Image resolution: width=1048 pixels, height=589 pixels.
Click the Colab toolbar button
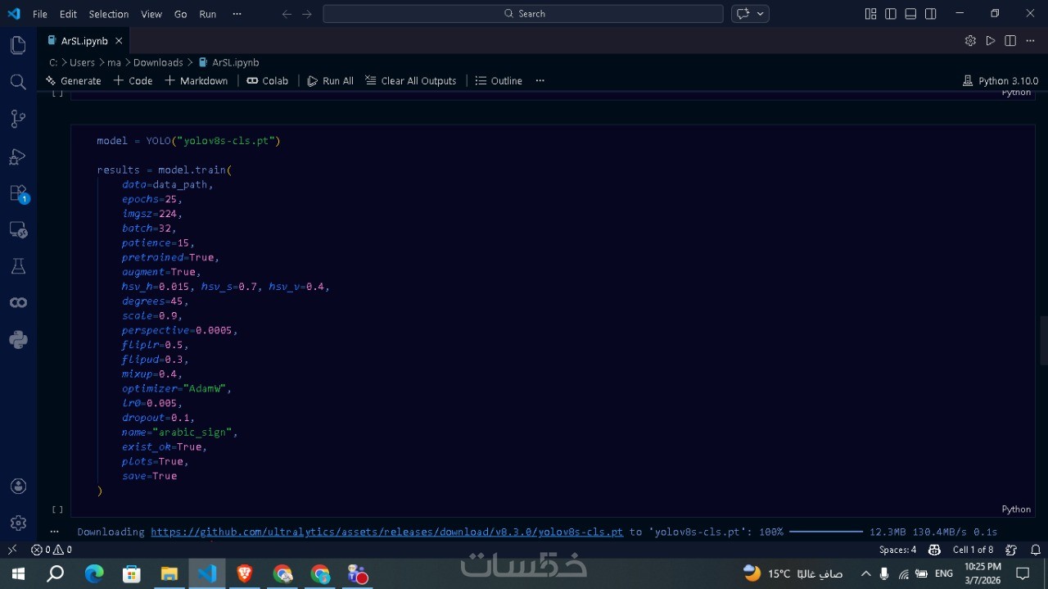pos(268,80)
